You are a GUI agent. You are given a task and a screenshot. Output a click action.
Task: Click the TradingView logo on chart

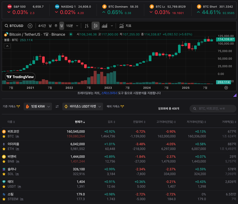pyautogui.click(x=20, y=77)
